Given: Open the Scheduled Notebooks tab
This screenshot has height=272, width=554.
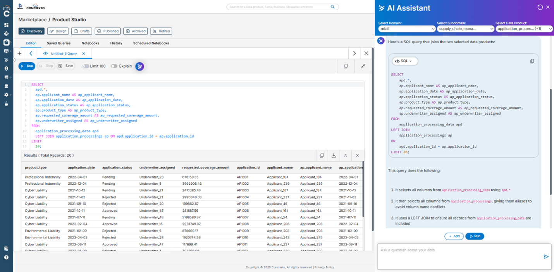Looking at the screenshot, I should [151, 43].
